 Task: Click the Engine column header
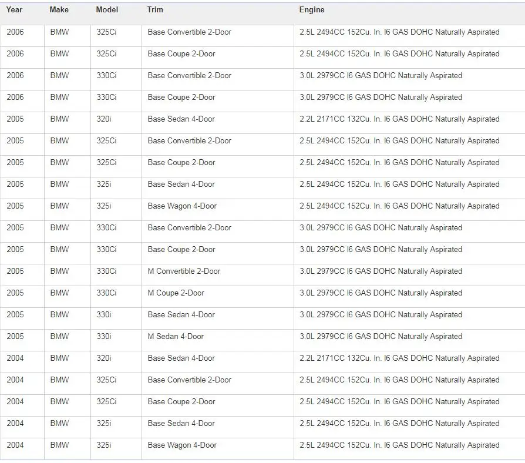pyautogui.click(x=312, y=10)
